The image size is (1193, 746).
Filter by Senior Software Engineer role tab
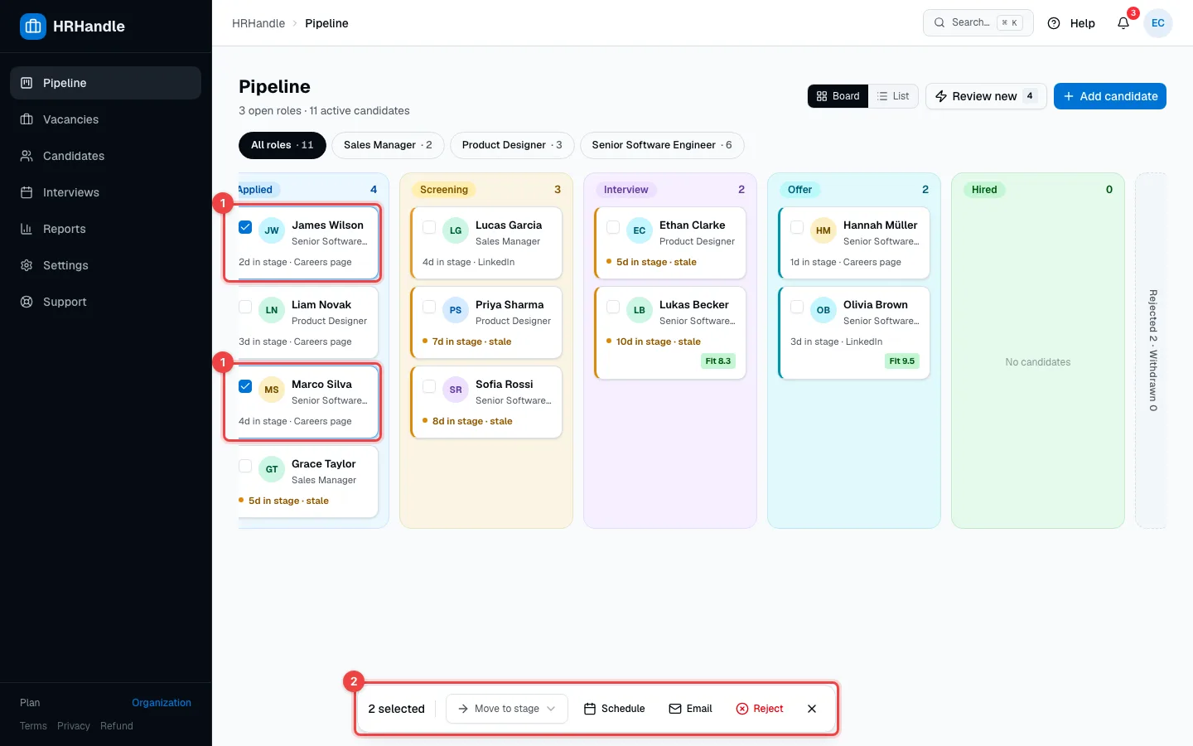pos(662,145)
